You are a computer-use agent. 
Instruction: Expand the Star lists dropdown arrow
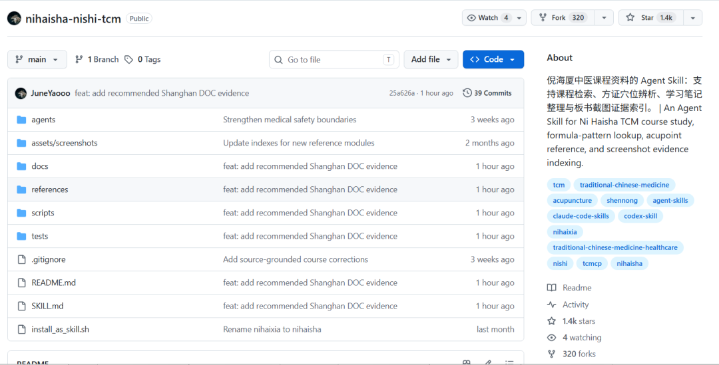693,18
